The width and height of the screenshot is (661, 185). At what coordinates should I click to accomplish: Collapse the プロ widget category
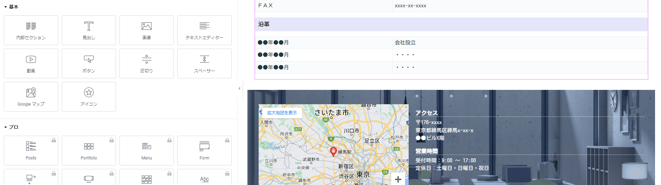point(11,127)
